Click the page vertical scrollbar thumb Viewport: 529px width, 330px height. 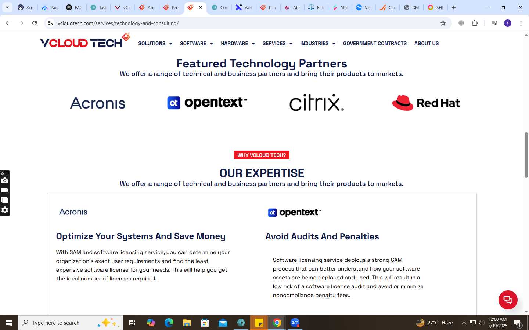pyautogui.click(x=526, y=155)
